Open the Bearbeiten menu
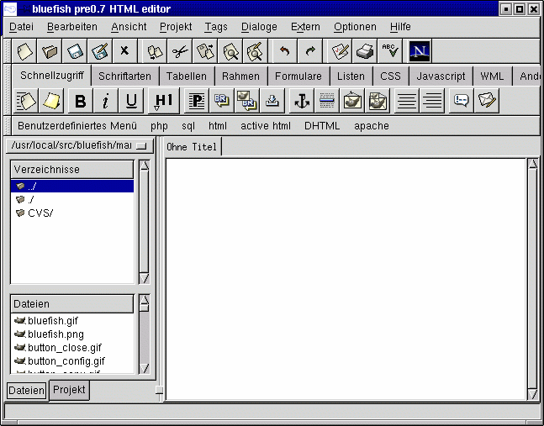 pos(72,27)
